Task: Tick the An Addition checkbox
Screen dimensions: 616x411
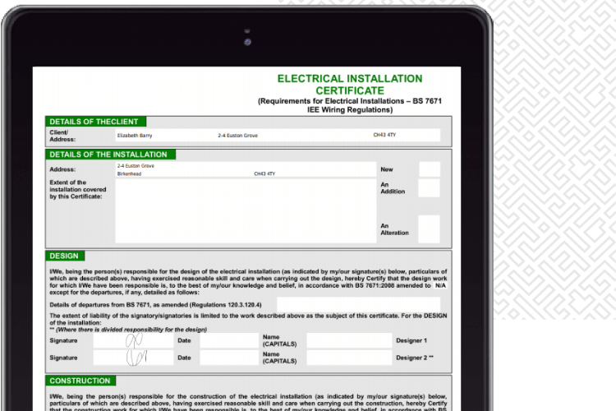Action: [x=429, y=188]
